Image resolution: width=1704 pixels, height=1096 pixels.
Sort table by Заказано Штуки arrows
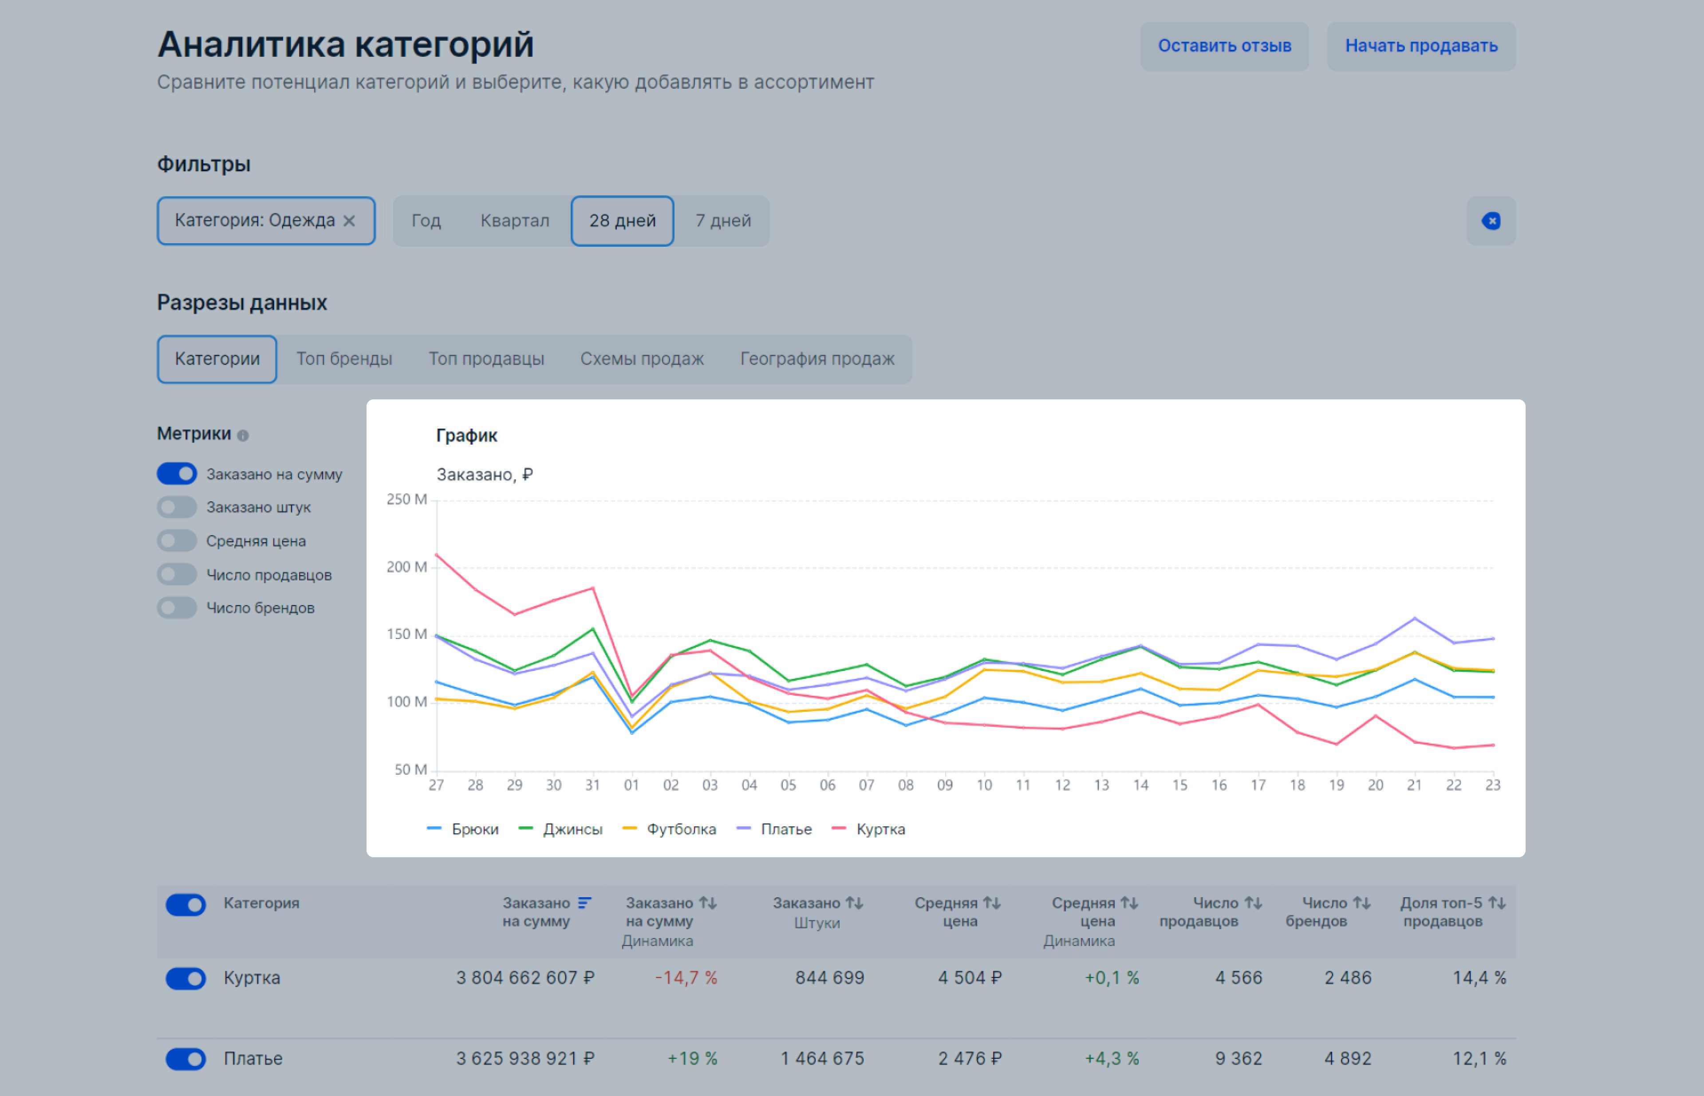pyautogui.click(x=854, y=903)
